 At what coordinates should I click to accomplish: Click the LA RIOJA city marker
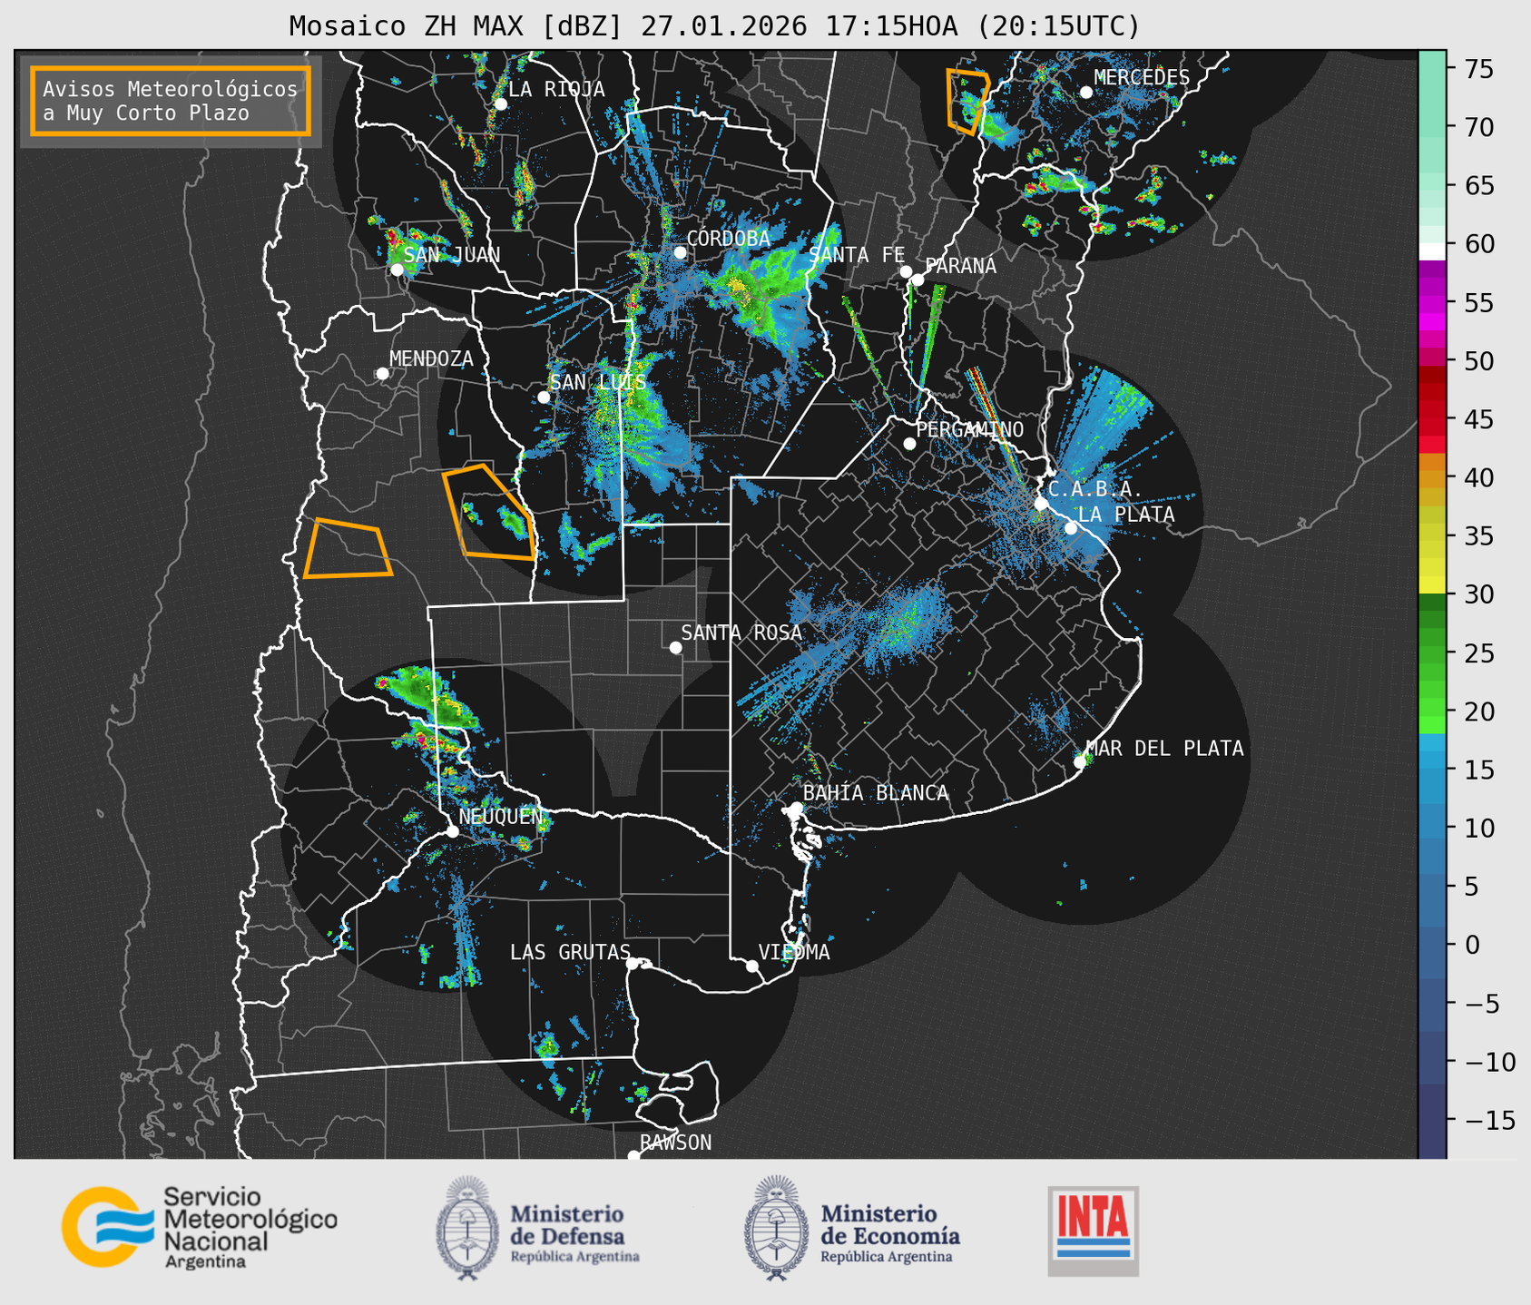click(x=500, y=104)
